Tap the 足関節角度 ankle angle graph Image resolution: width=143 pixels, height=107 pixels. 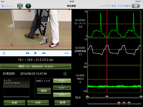(114, 52)
